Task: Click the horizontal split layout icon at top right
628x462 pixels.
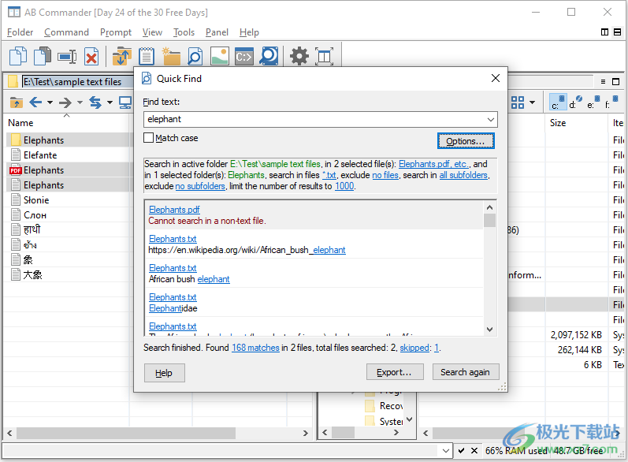Action: pos(618,32)
